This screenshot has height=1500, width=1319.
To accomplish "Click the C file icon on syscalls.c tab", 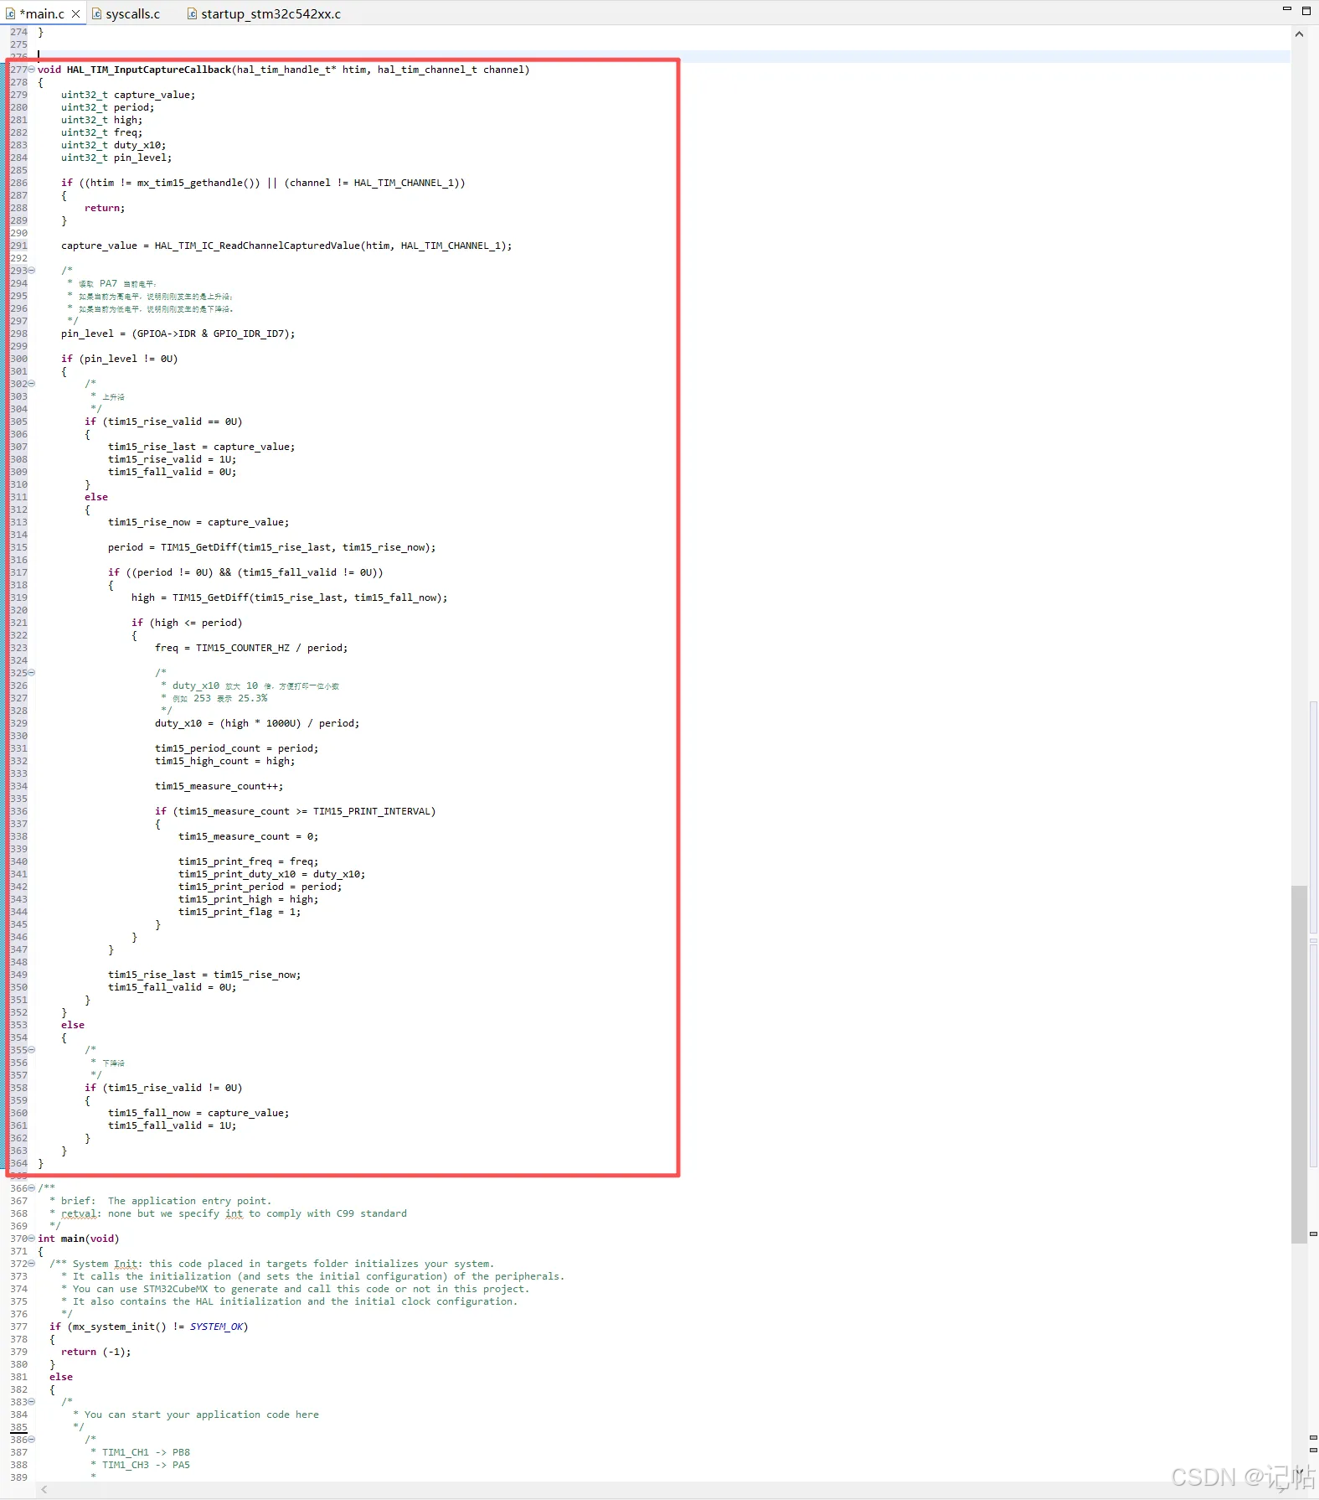I will 96,13.
